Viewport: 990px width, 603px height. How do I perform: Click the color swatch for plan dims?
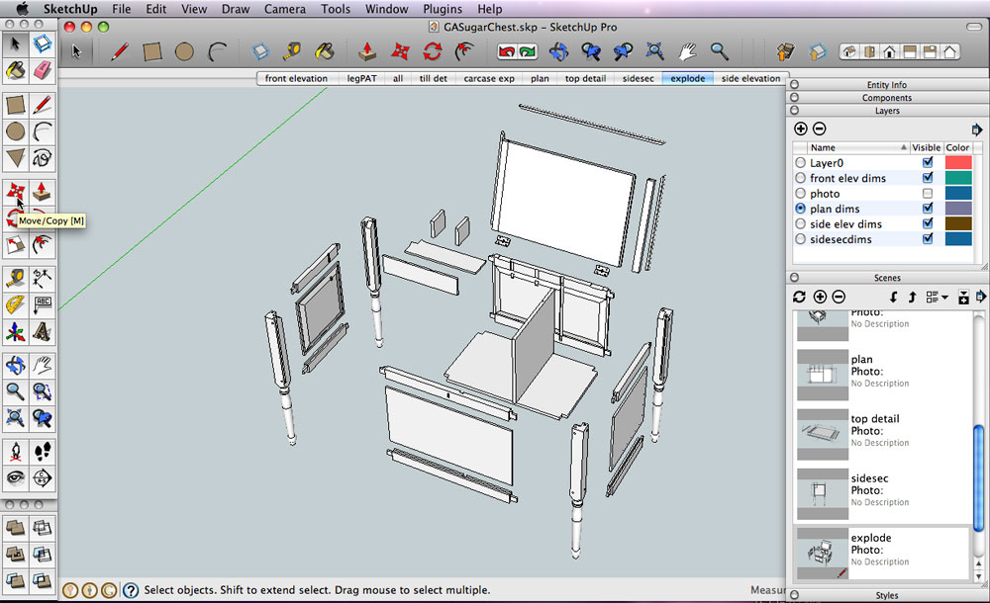coord(958,209)
